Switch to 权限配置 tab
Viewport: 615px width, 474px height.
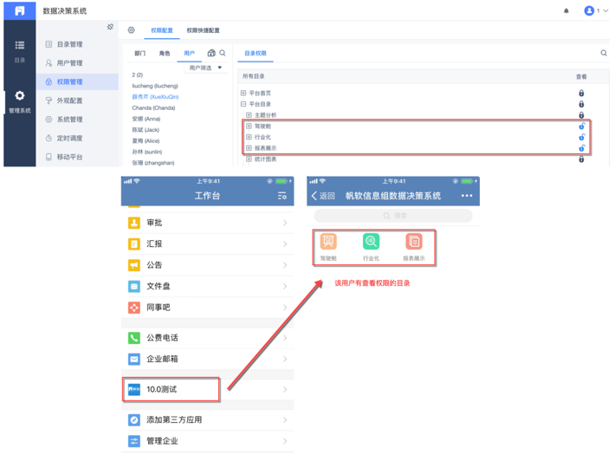tap(162, 30)
